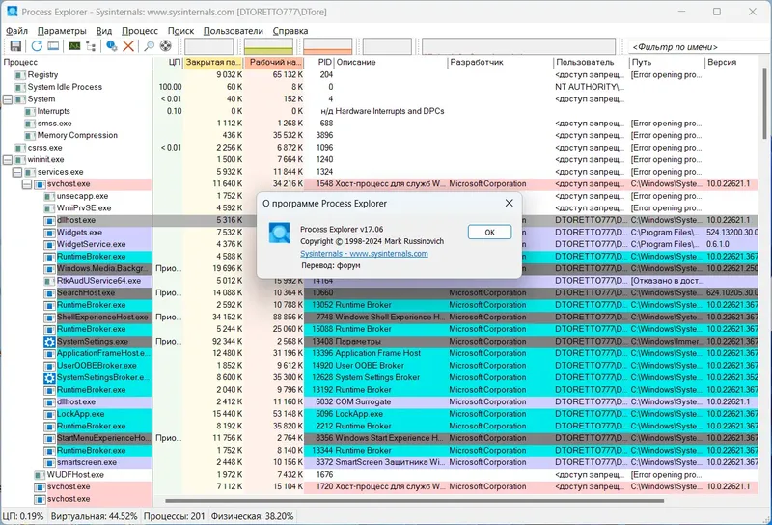Click the icon beside Widgets.exe
Image resolution: width=772 pixels, height=525 pixels.
49,233
